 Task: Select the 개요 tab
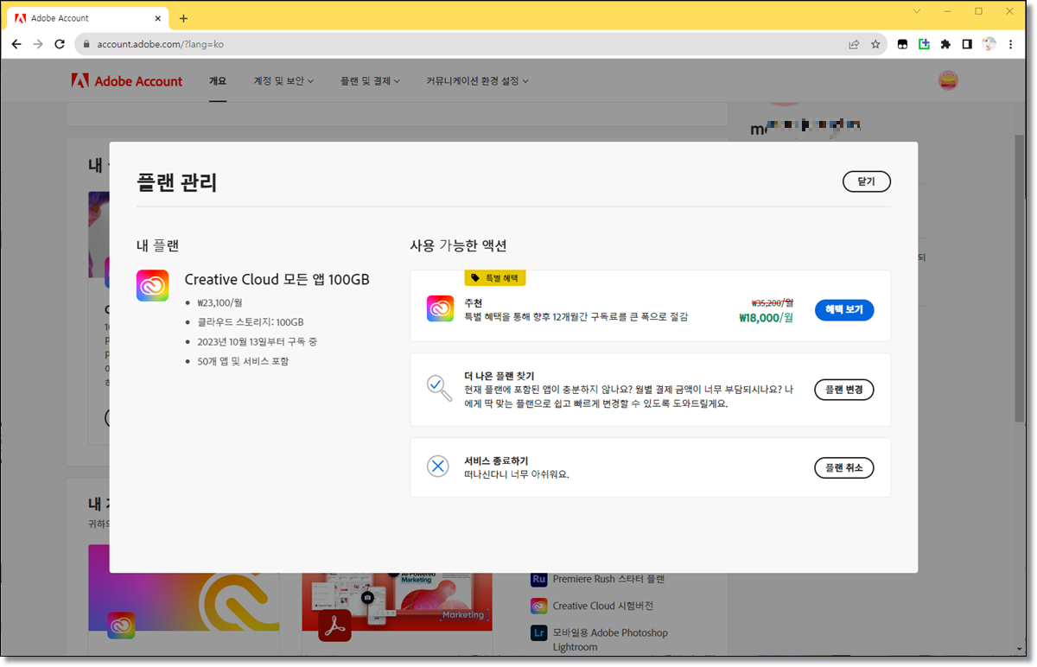point(218,81)
